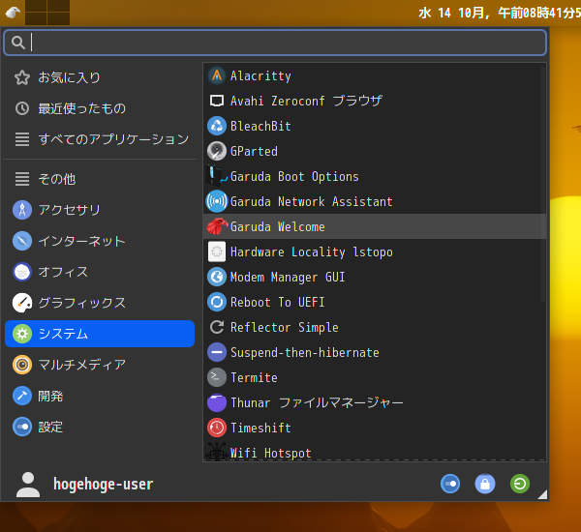This screenshot has width=581, height=532.
Task: Click the Alacritty terminal icon
Action: click(x=217, y=75)
